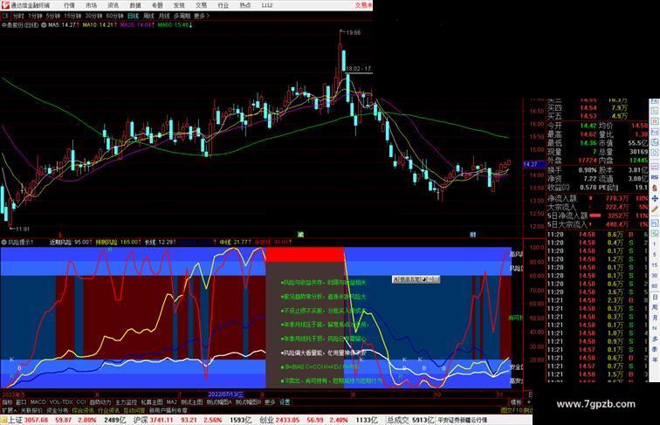Click the 月 button in right sidebar
Image resolution: width=660 pixels, height=425 pixels.
(655, 319)
